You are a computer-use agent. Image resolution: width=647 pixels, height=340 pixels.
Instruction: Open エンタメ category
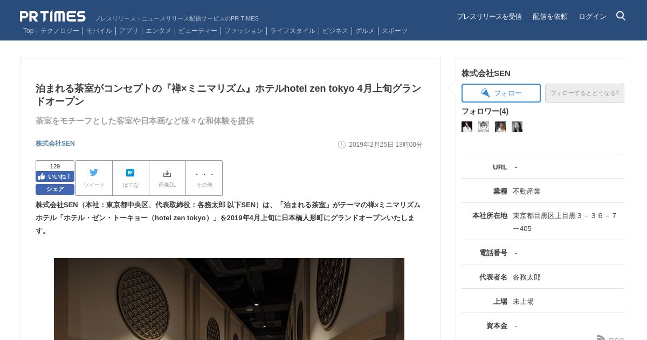(x=159, y=31)
